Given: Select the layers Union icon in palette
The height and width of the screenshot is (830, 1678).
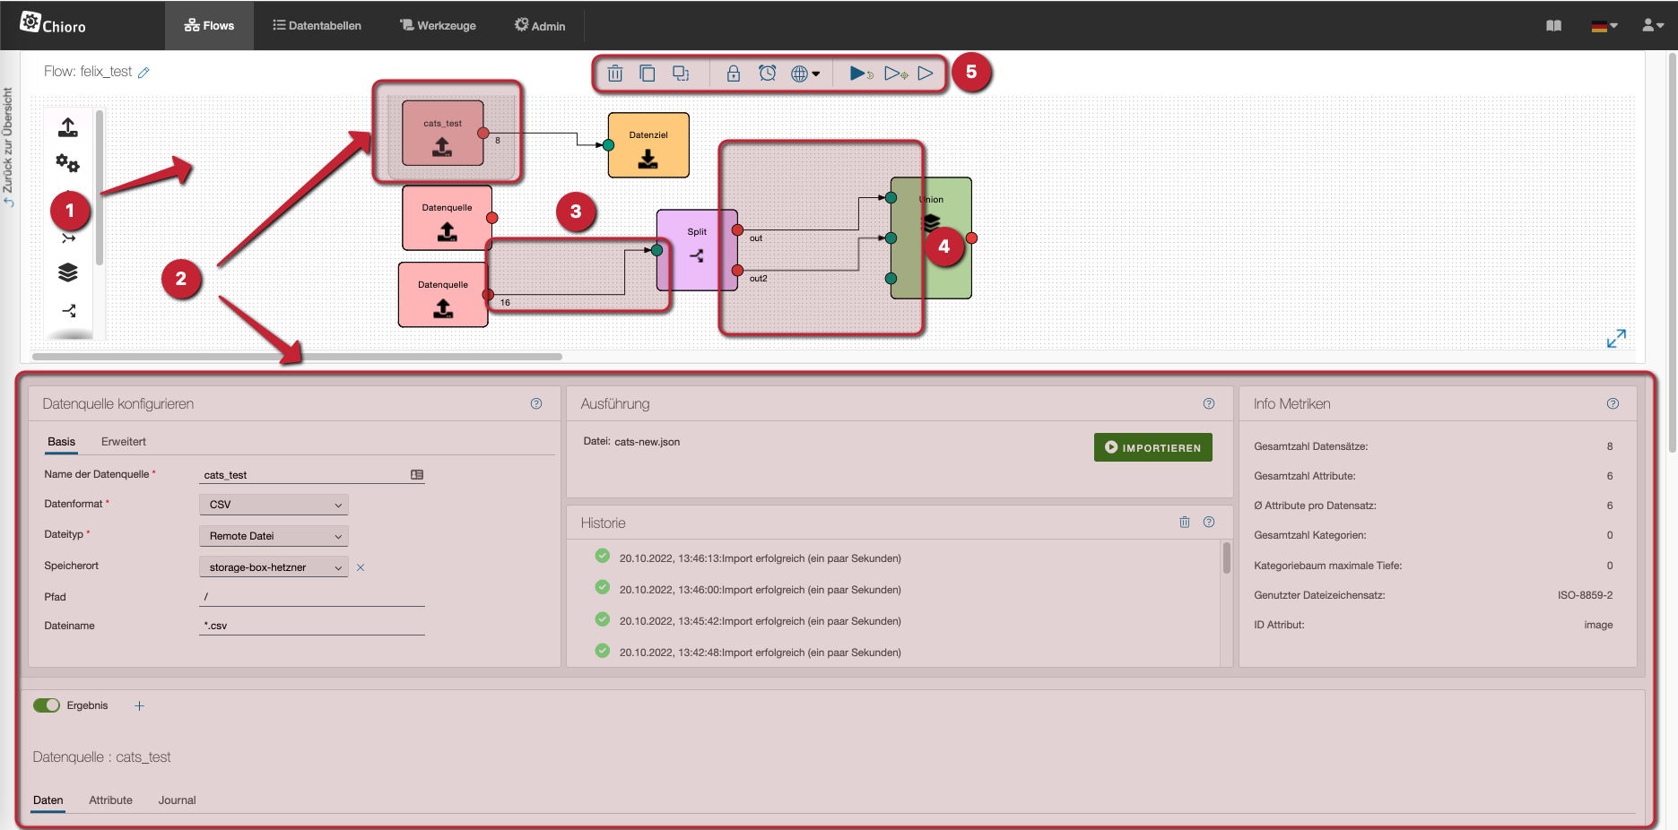Looking at the screenshot, I should 68,272.
